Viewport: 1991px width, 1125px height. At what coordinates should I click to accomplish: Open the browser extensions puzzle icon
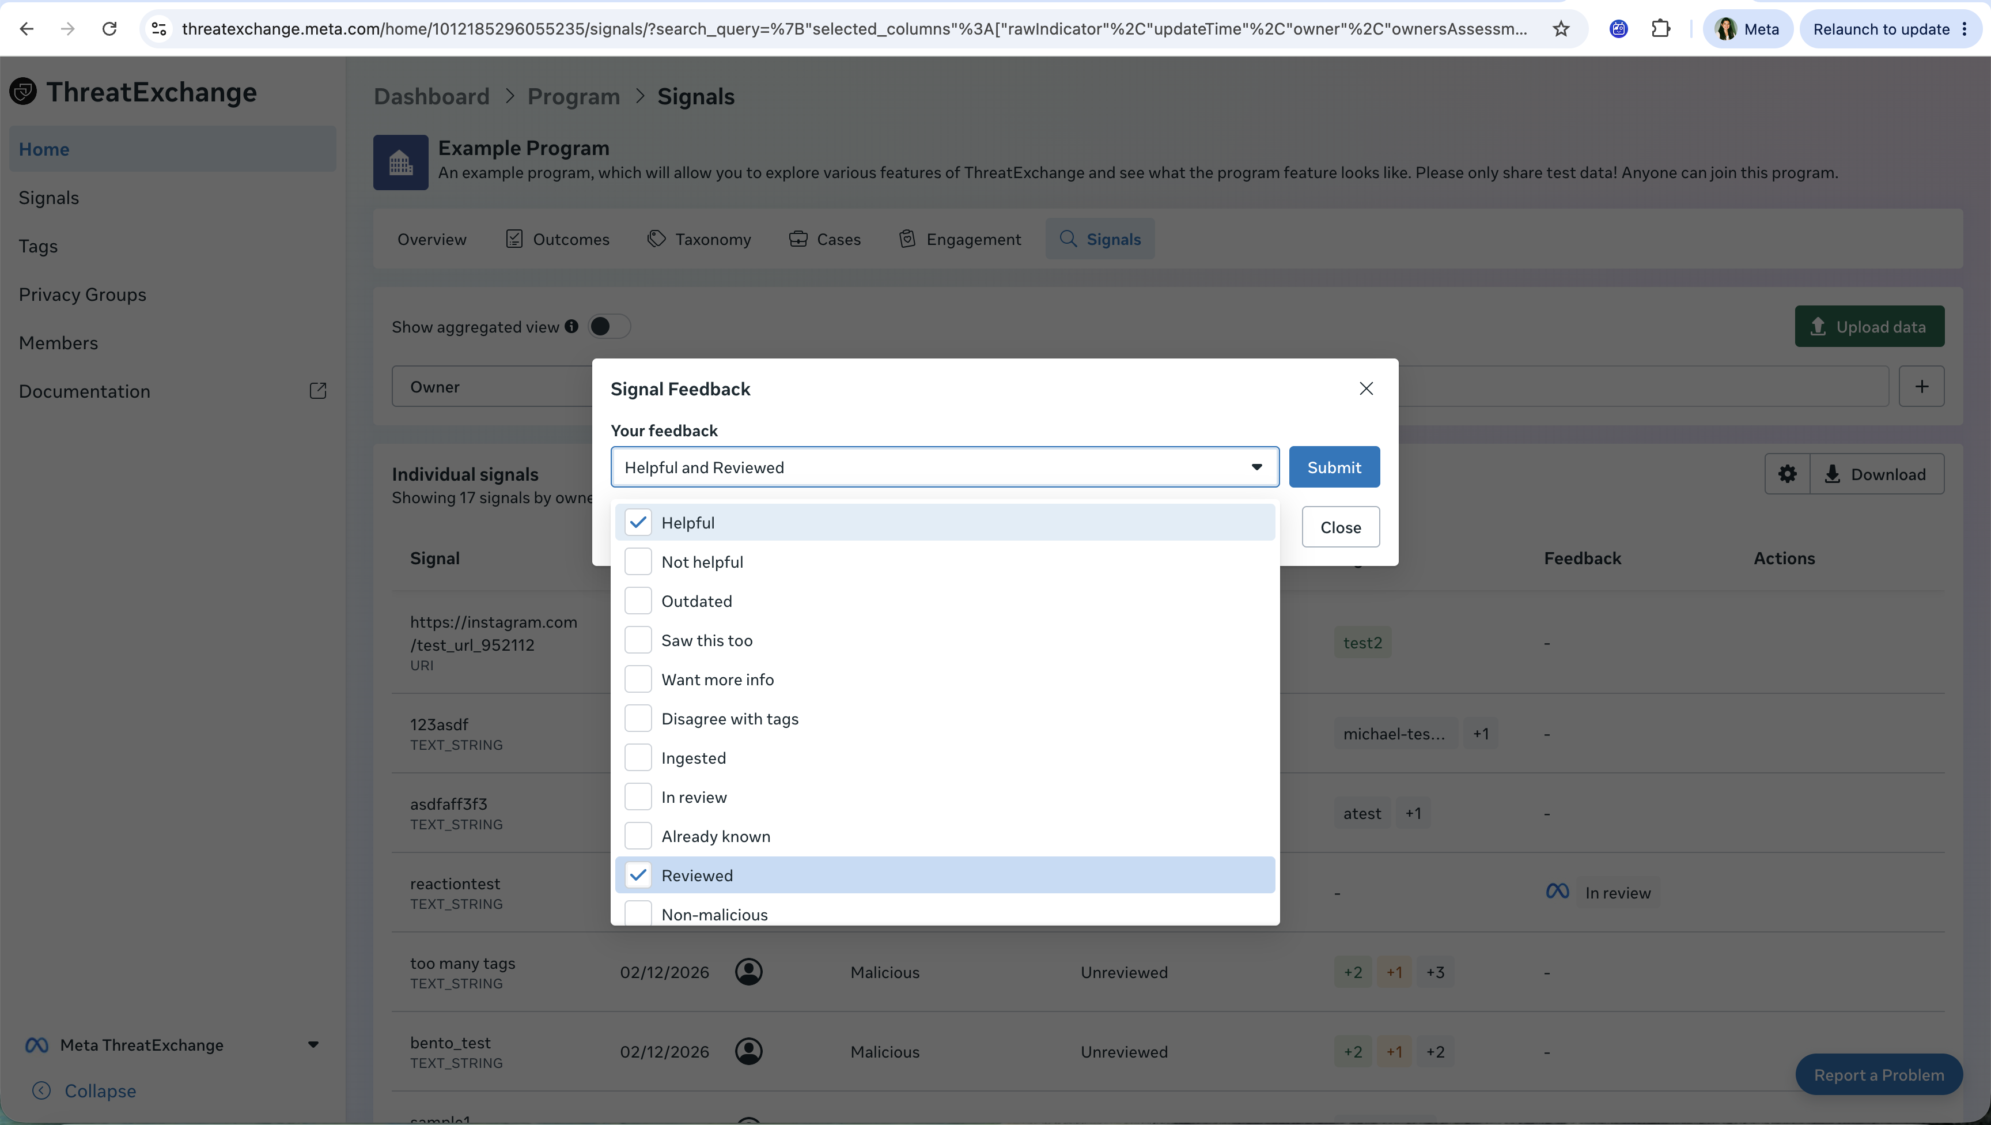pos(1661,29)
